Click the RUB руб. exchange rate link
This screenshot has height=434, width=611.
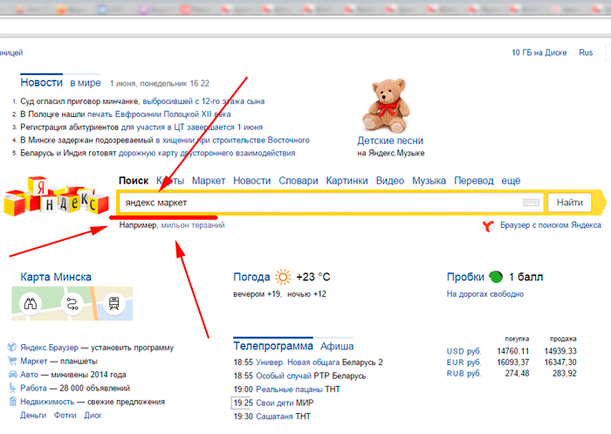click(x=464, y=374)
